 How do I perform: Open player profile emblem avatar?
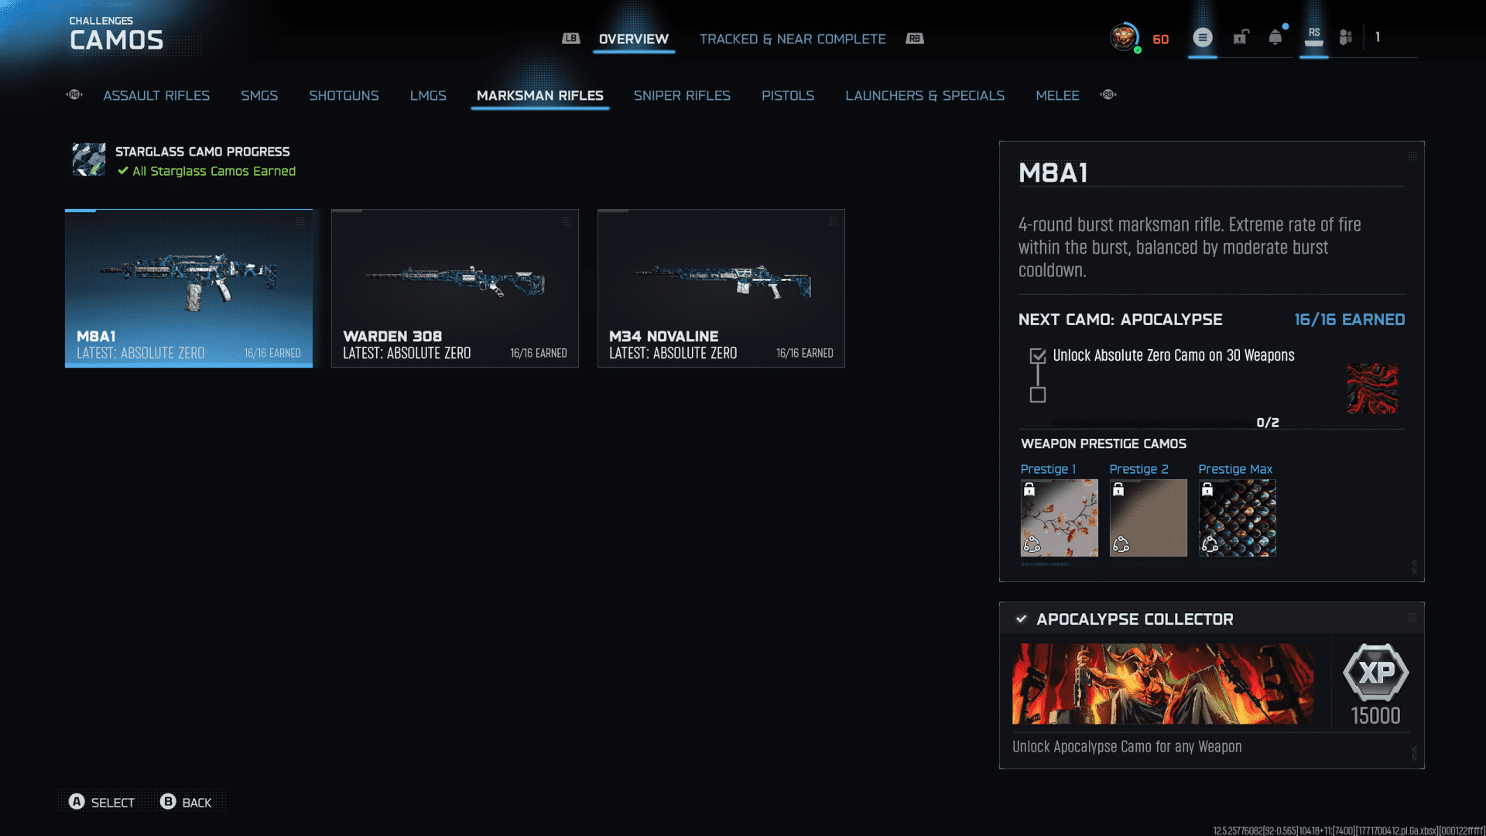click(x=1124, y=37)
